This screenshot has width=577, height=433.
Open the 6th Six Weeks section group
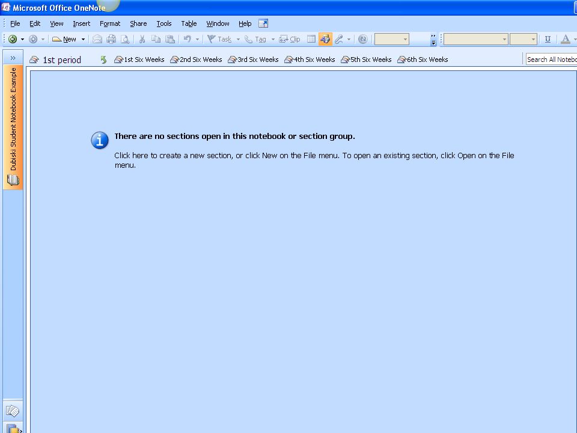click(x=423, y=60)
